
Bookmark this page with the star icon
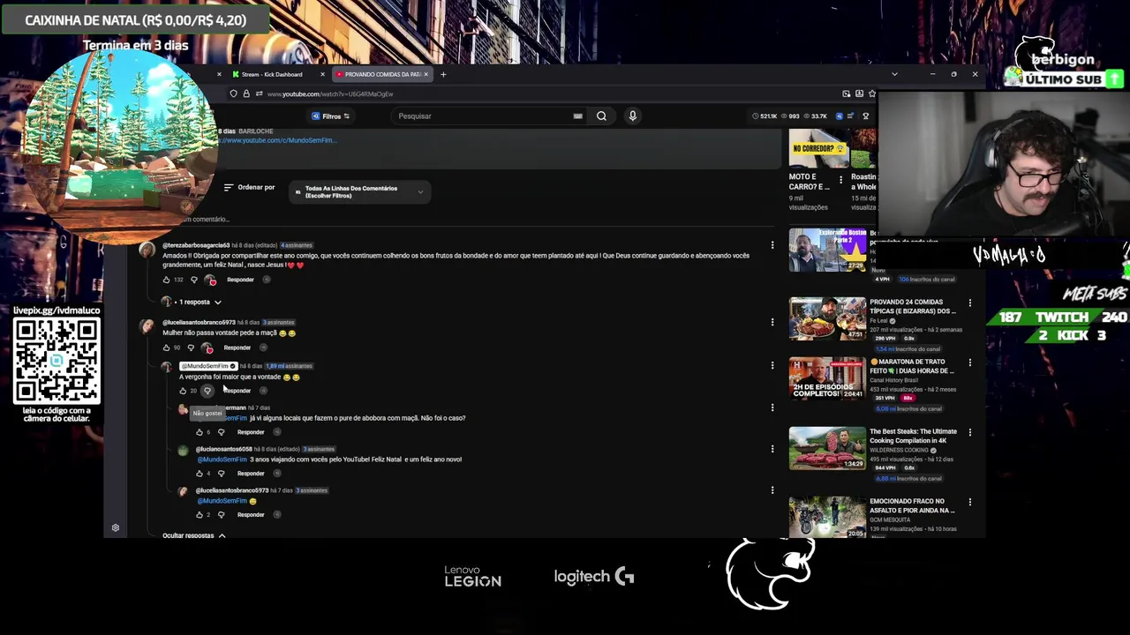click(x=871, y=93)
